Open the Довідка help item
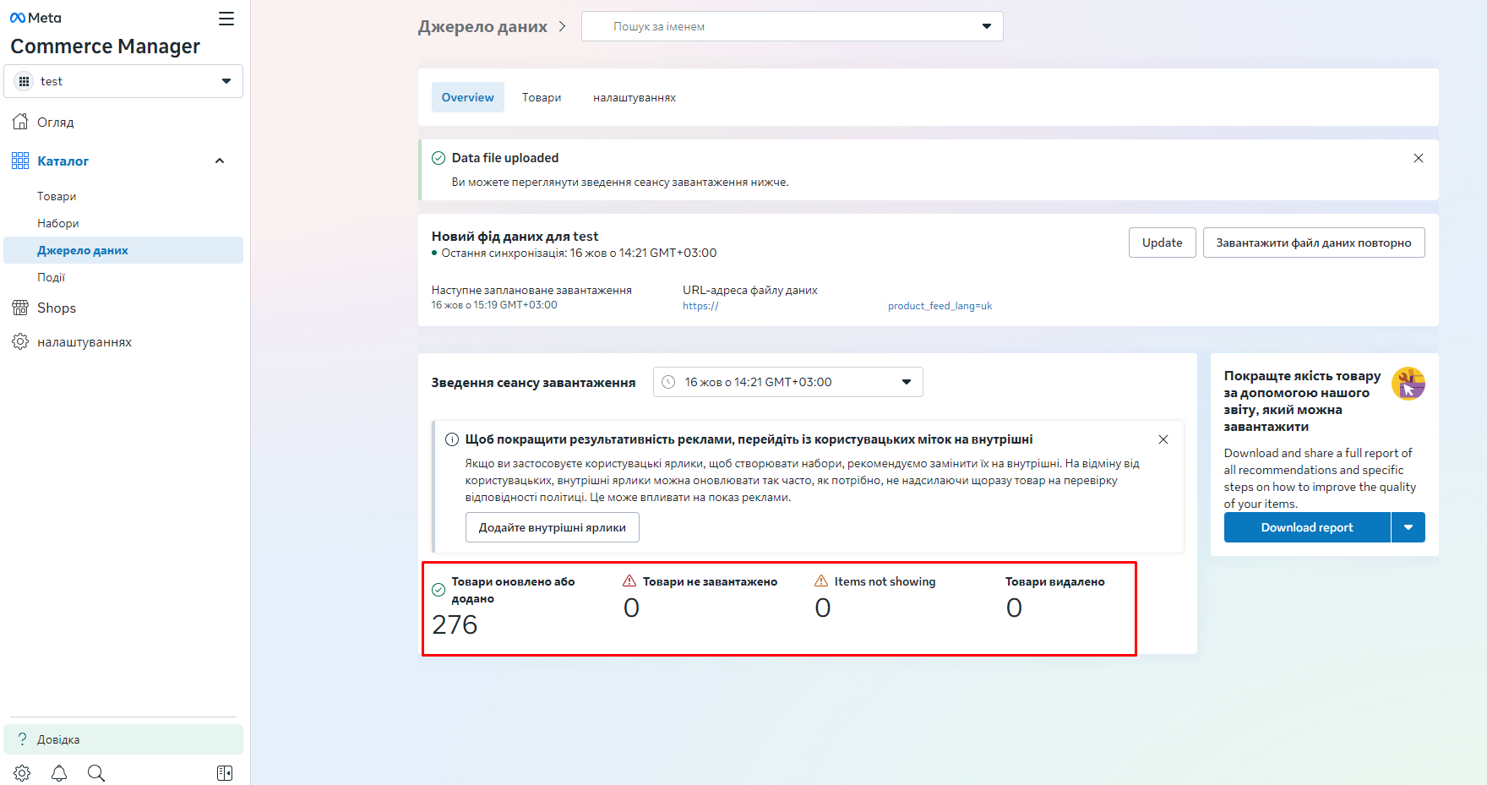This screenshot has height=785, width=1487. coord(58,739)
